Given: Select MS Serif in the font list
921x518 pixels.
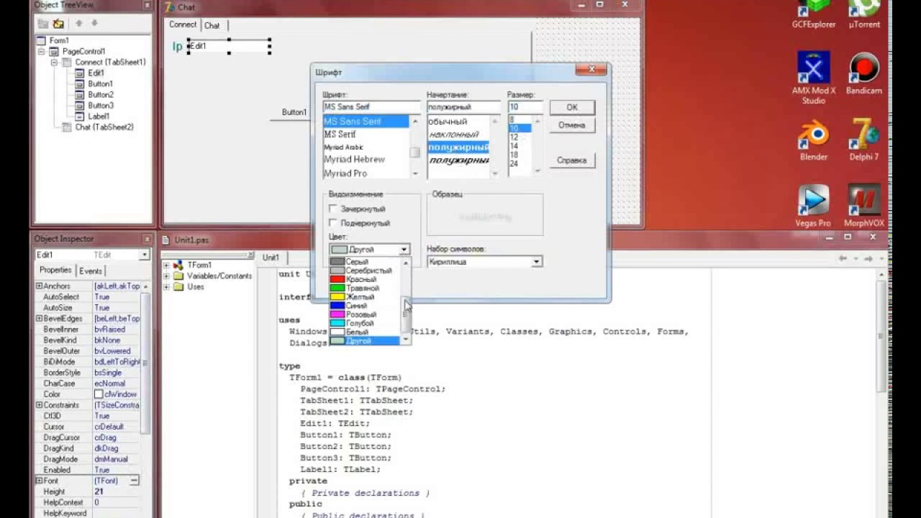Looking at the screenshot, I should [366, 135].
